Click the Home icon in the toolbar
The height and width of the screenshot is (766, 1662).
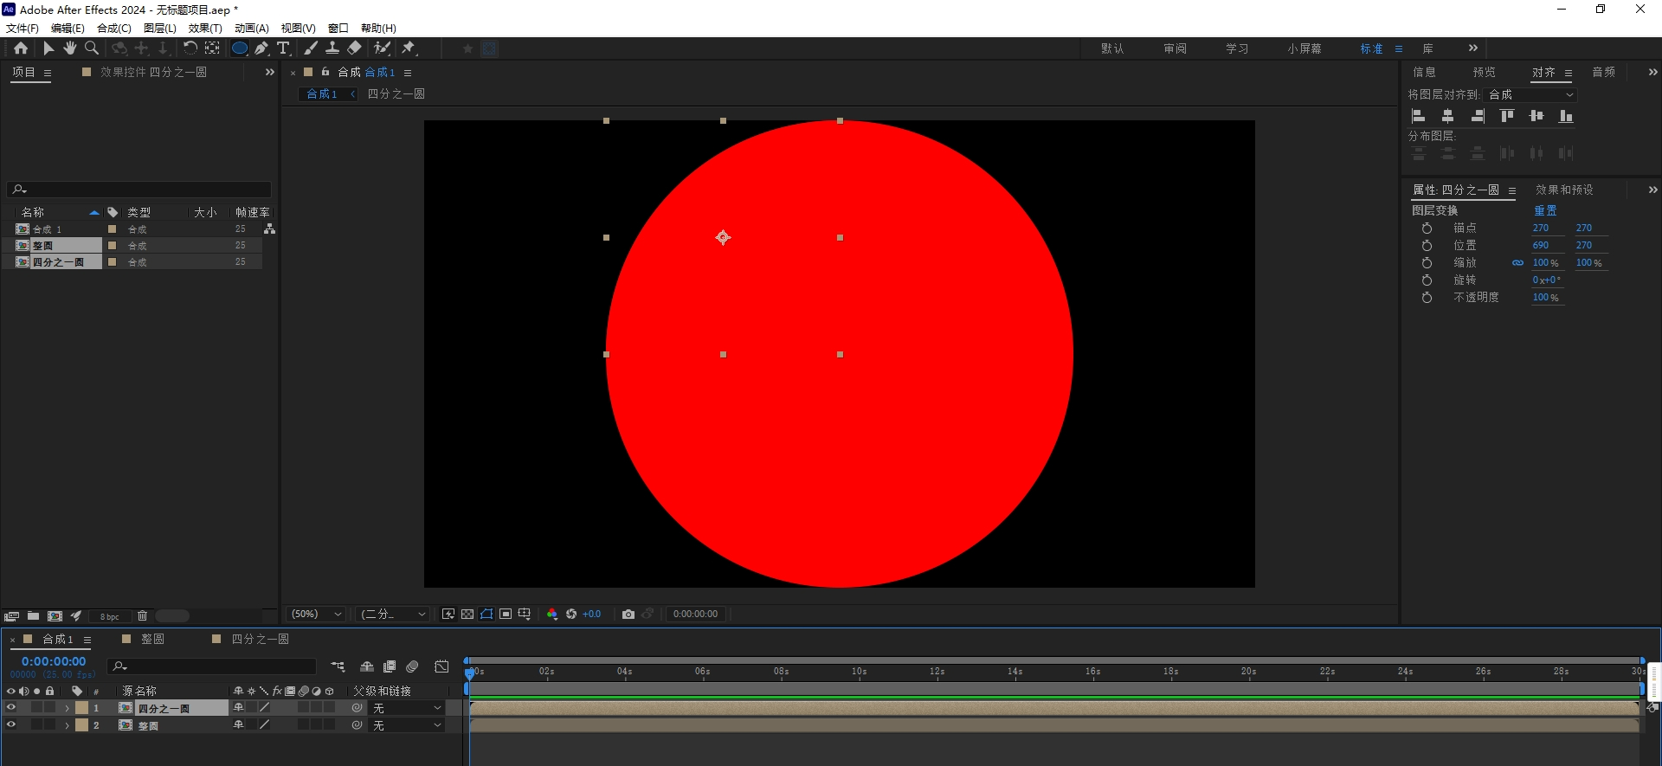click(x=21, y=48)
